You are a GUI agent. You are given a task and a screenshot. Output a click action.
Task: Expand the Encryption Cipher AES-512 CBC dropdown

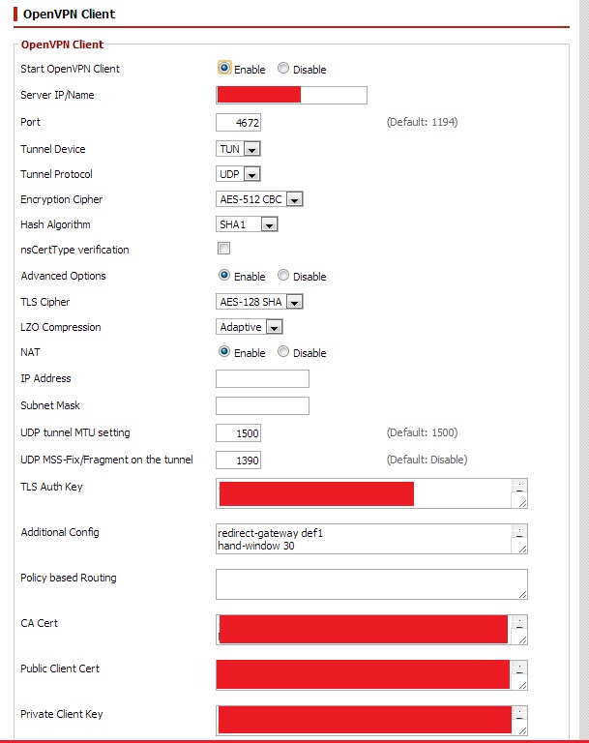click(259, 199)
